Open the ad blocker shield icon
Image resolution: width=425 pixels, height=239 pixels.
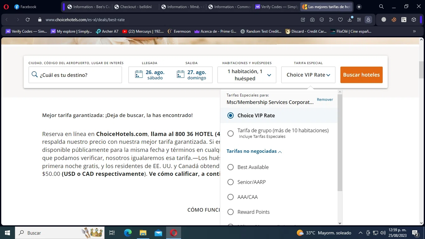click(322, 20)
